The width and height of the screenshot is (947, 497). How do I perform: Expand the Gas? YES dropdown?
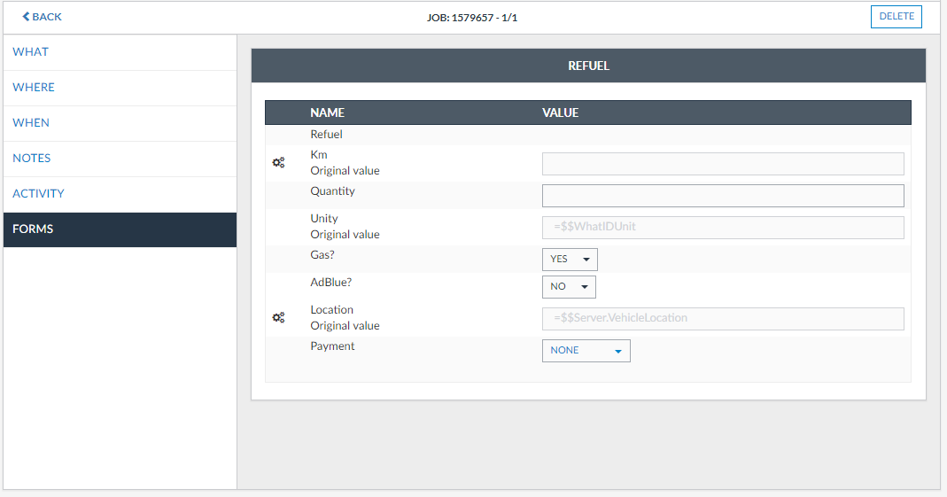pos(570,260)
